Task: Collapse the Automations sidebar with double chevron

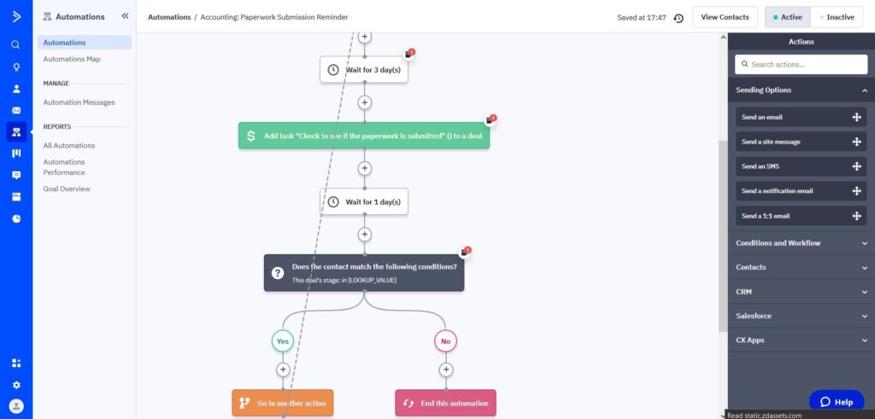Action: coord(125,16)
